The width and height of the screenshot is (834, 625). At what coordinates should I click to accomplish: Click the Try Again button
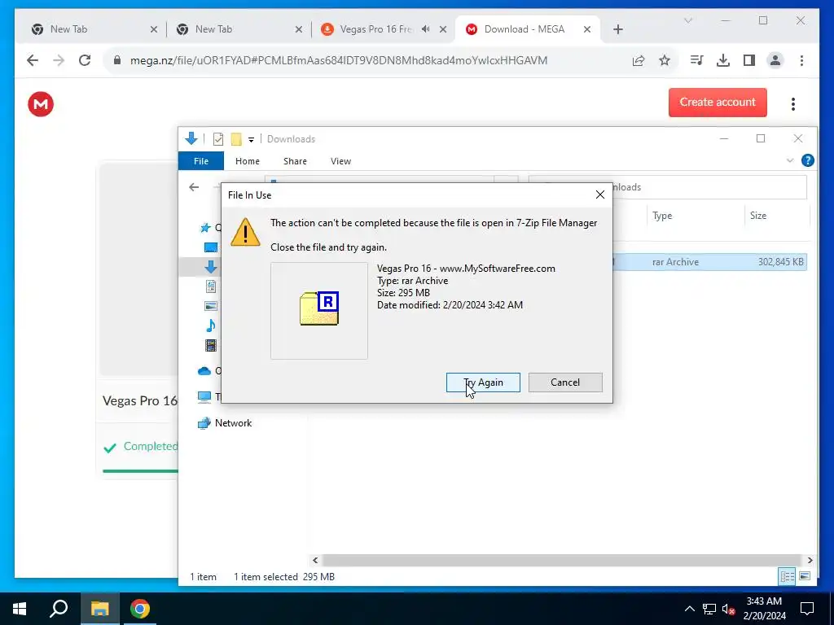tap(483, 382)
